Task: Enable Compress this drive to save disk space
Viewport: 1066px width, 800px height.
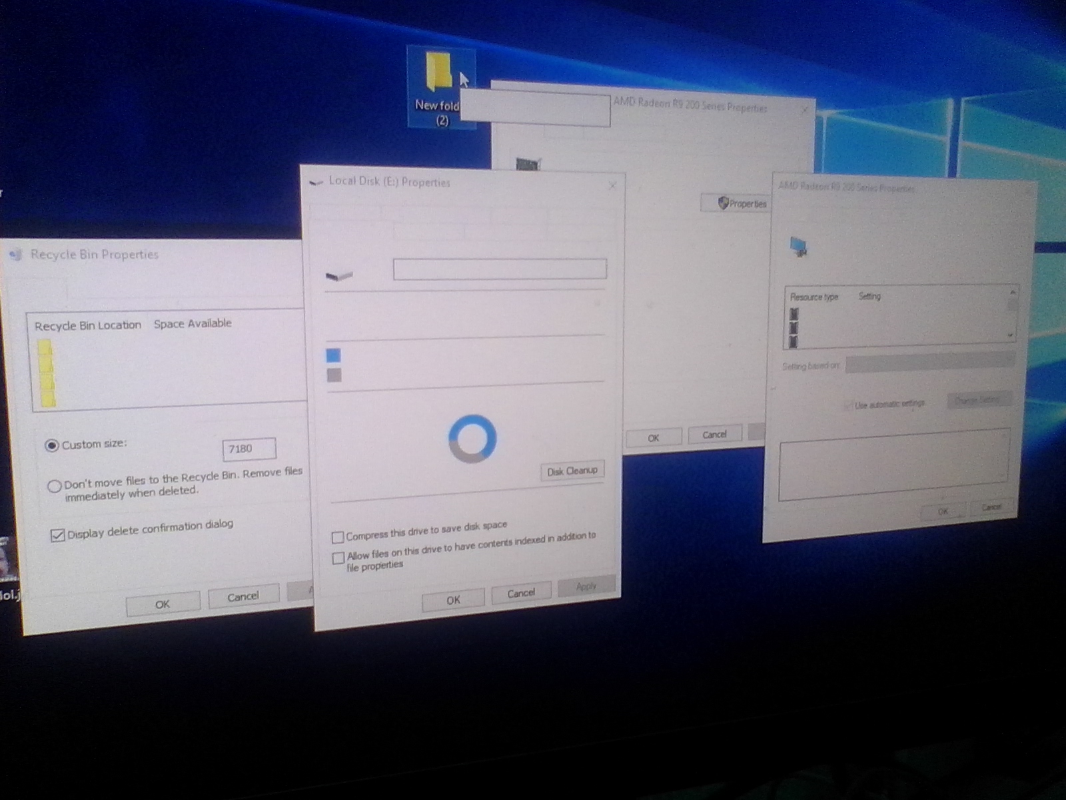Action: pos(338,537)
